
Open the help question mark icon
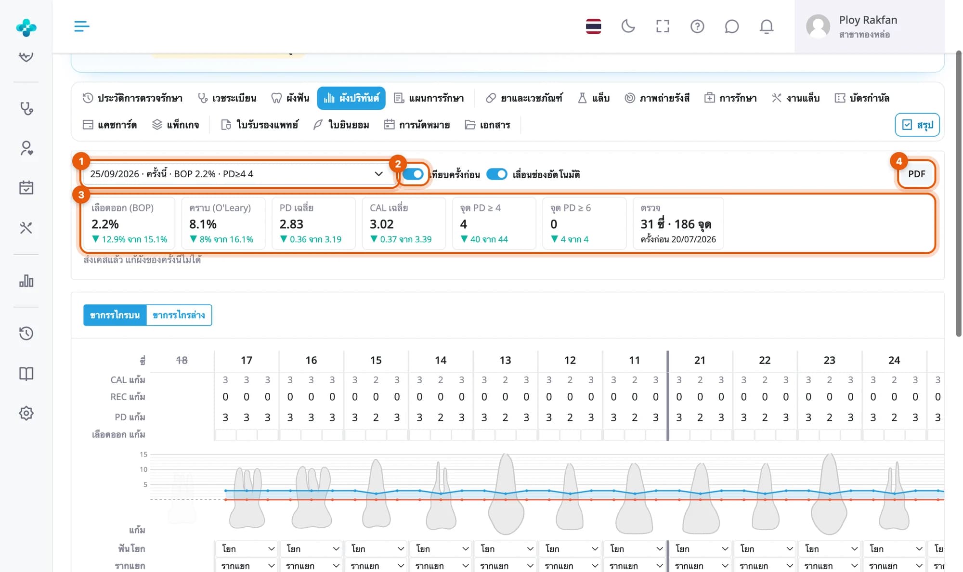pyautogui.click(x=697, y=26)
